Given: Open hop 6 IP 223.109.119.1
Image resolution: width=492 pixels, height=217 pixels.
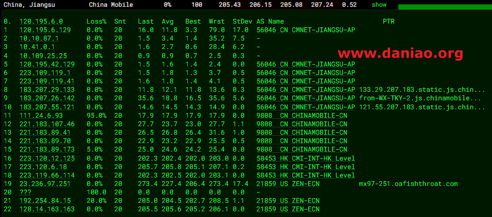Looking at the screenshot, I should 45,73.
